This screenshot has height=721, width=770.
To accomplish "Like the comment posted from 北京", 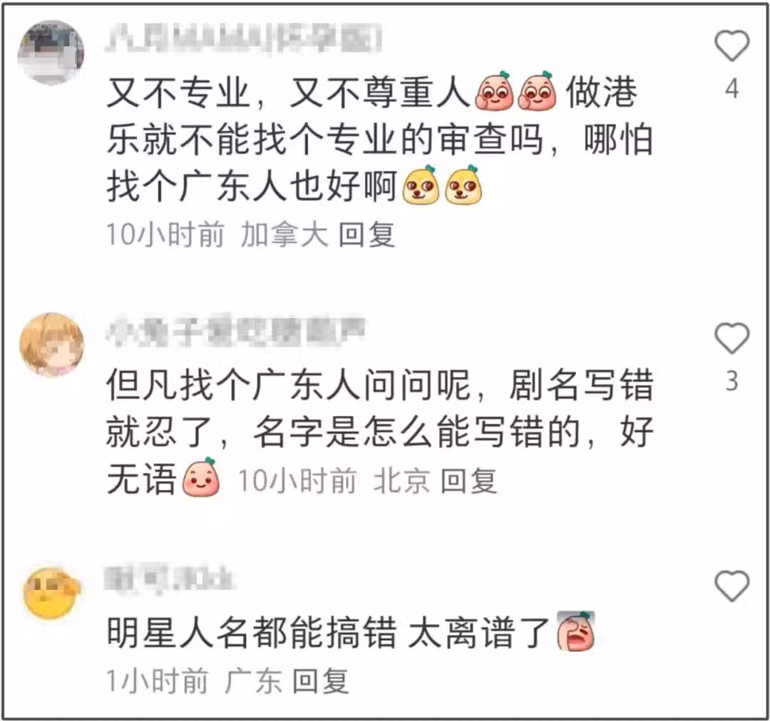I will (x=731, y=338).
